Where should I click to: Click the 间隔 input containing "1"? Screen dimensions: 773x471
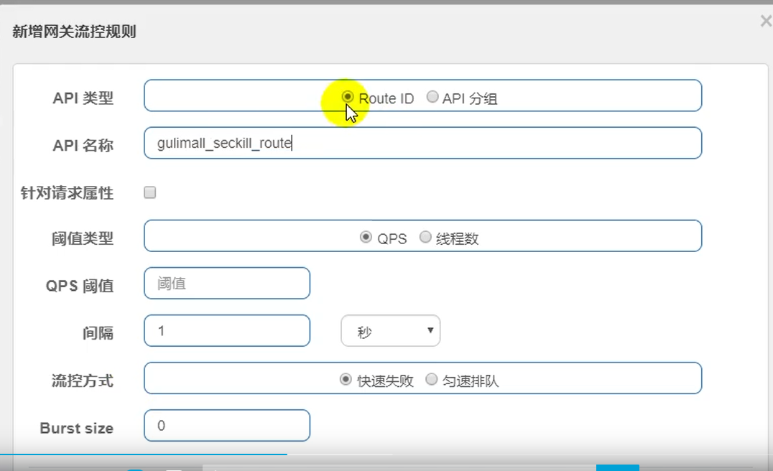226,330
